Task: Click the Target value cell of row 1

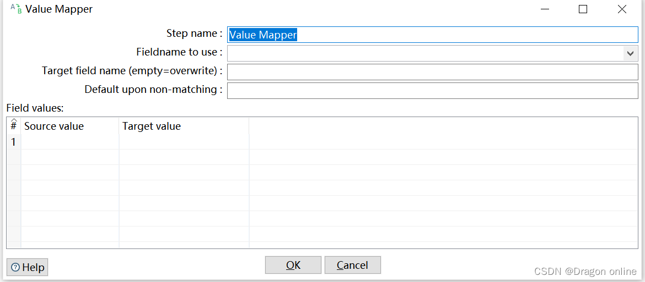Action: pos(184,142)
